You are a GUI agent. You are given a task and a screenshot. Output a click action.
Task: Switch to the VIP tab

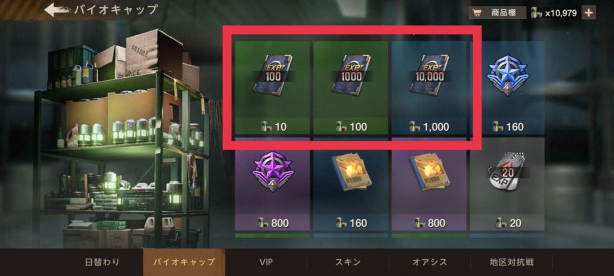click(266, 262)
